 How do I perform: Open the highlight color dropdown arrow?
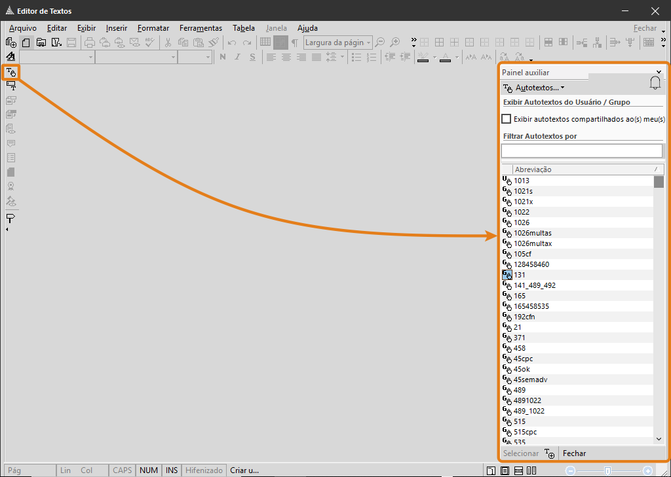click(x=434, y=58)
